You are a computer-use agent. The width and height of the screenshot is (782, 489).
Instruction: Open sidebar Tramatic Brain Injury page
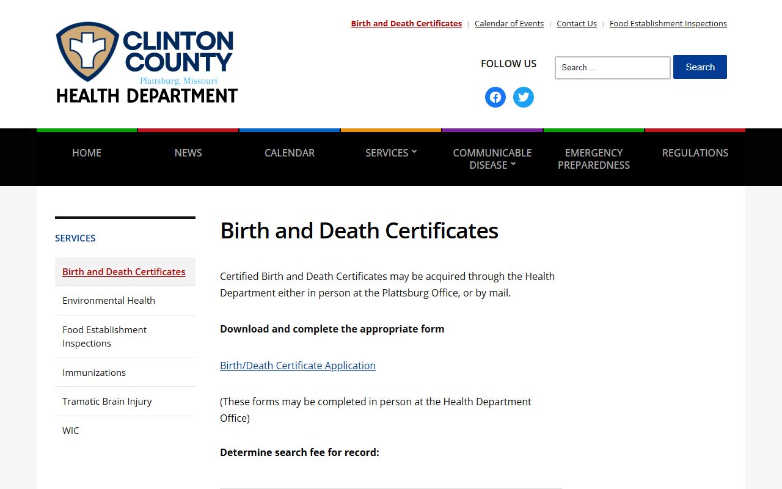[x=107, y=402]
